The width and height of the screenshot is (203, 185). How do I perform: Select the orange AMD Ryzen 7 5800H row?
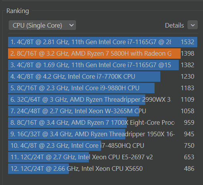click(x=103, y=53)
